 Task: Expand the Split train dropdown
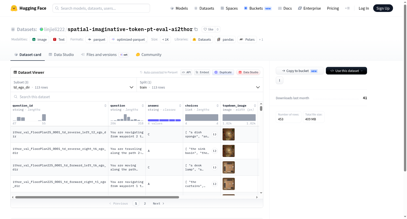click(200, 85)
